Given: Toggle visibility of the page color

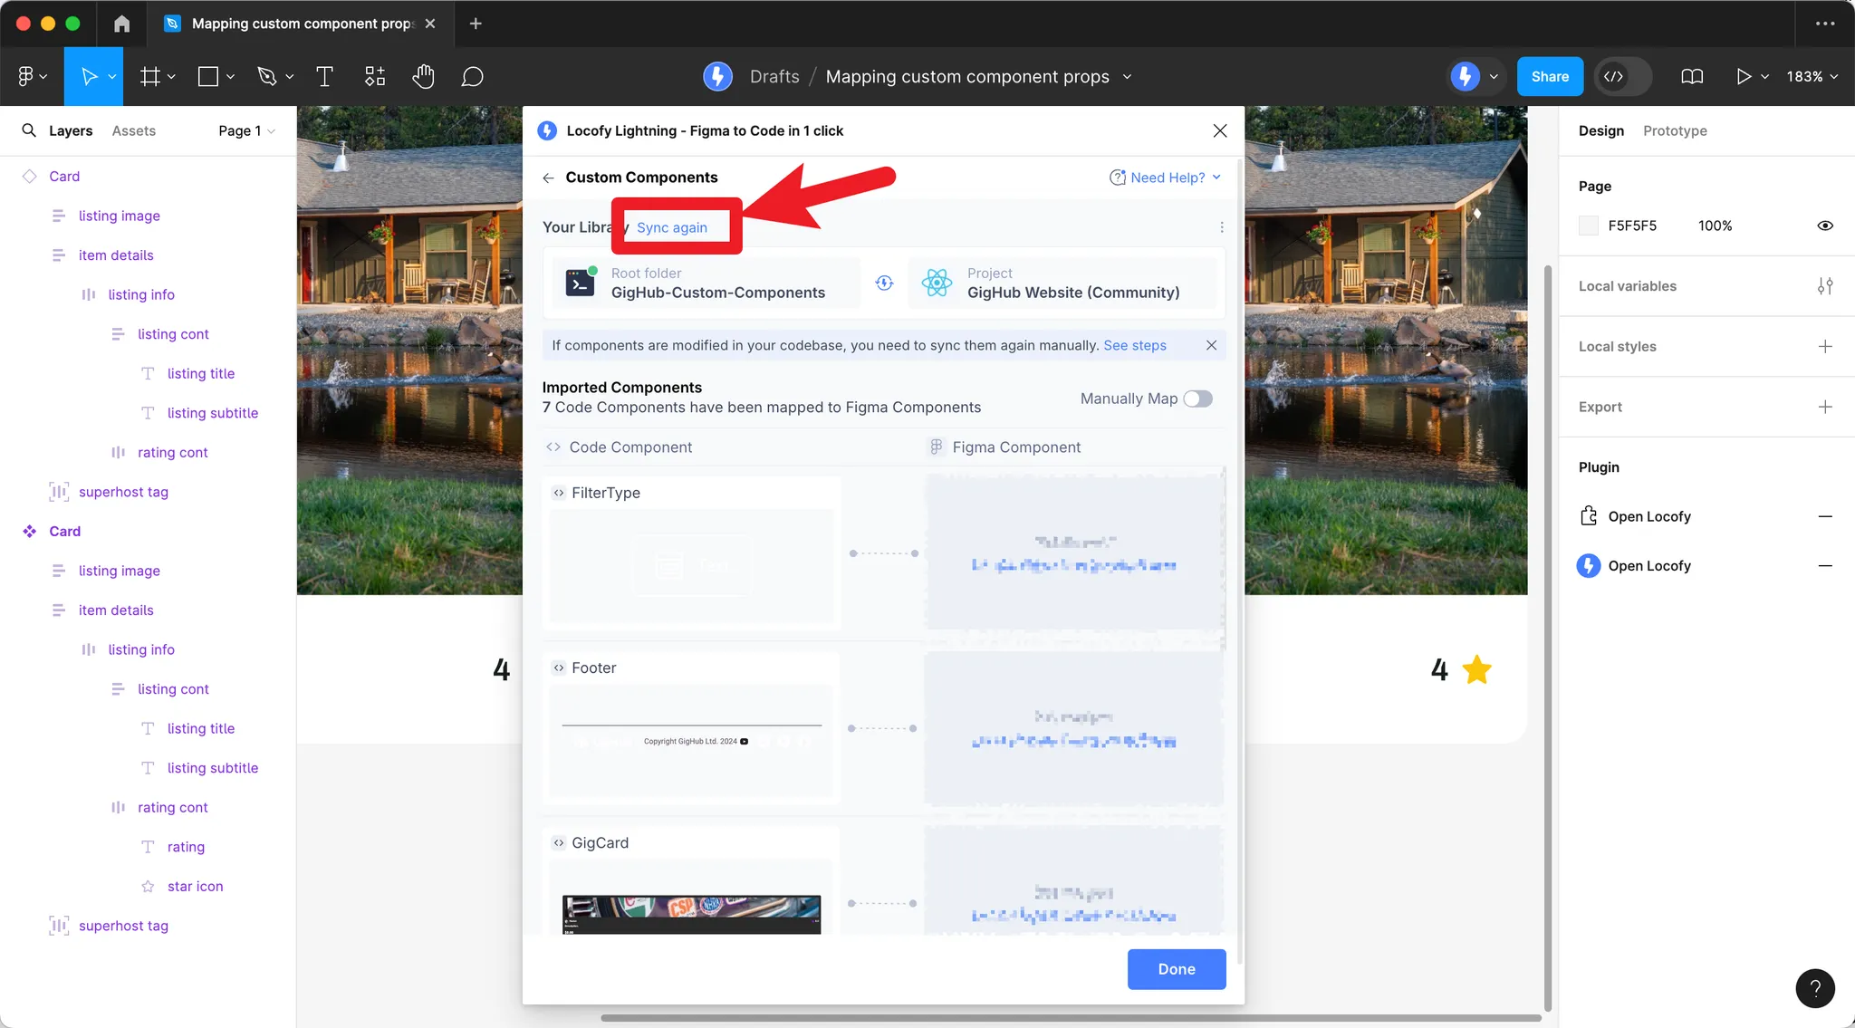Looking at the screenshot, I should (x=1824, y=226).
